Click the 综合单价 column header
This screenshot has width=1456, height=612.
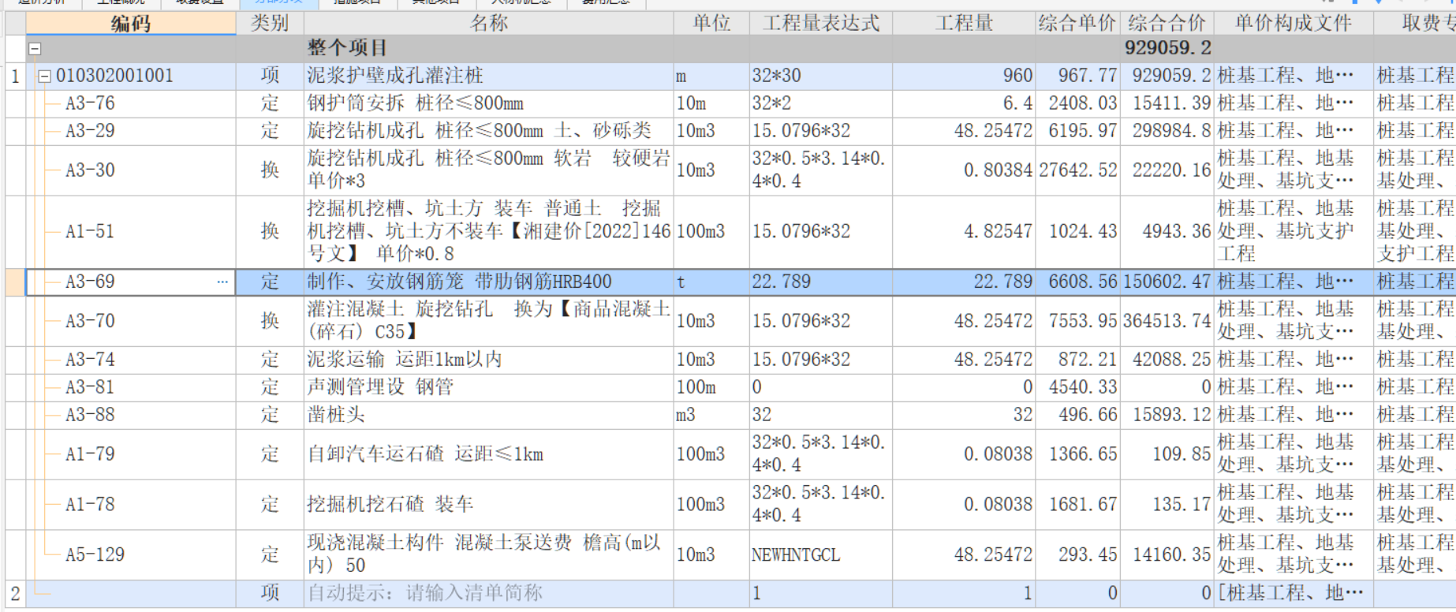1077,24
